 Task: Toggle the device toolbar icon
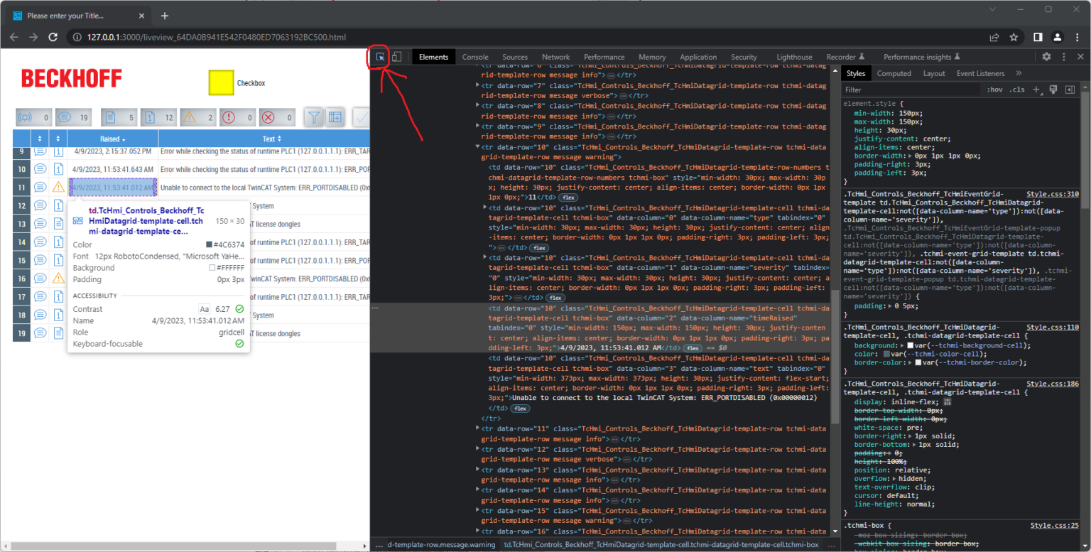397,57
